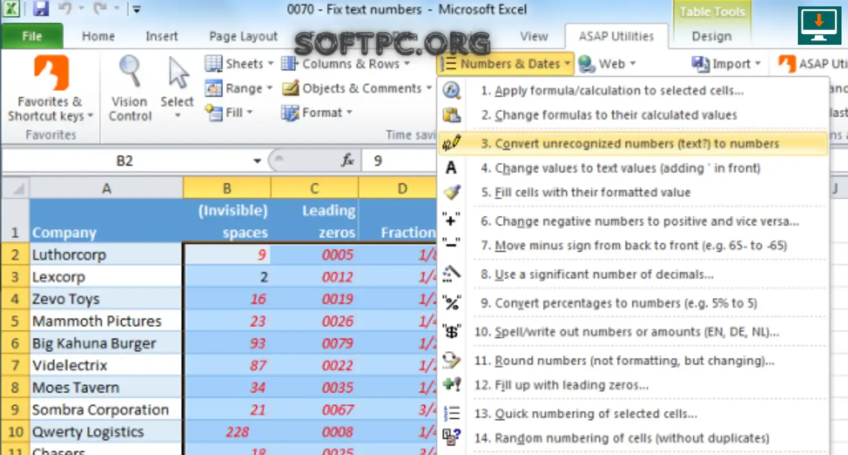Select Quick numbering of selected cells
Image resolution: width=848 pixels, height=455 pixels.
pos(633,414)
